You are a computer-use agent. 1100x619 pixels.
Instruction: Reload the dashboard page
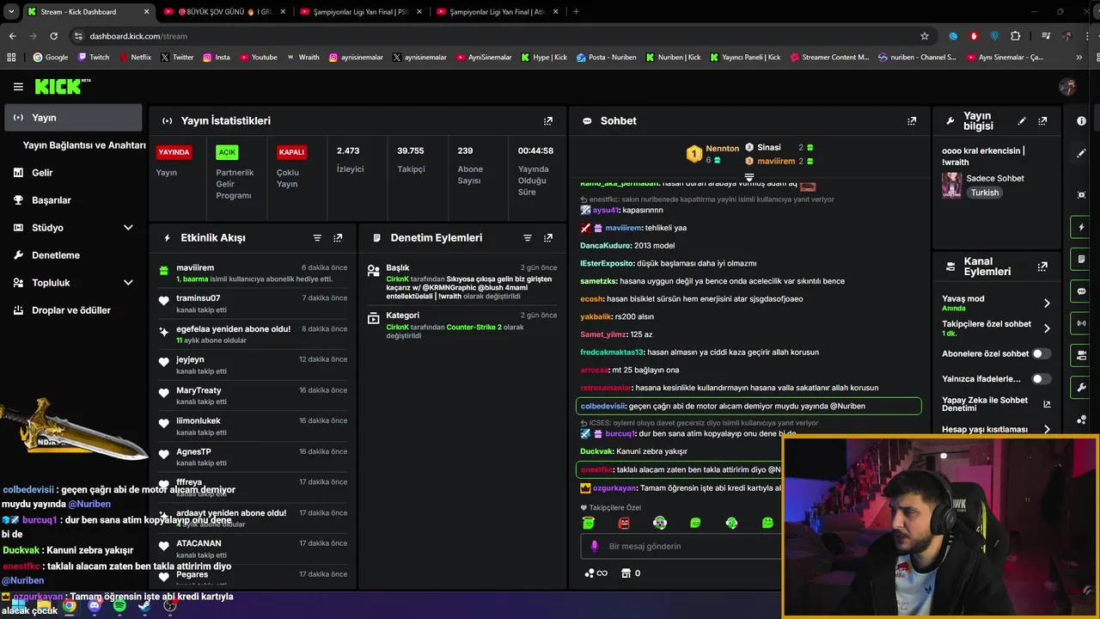pyautogui.click(x=53, y=36)
